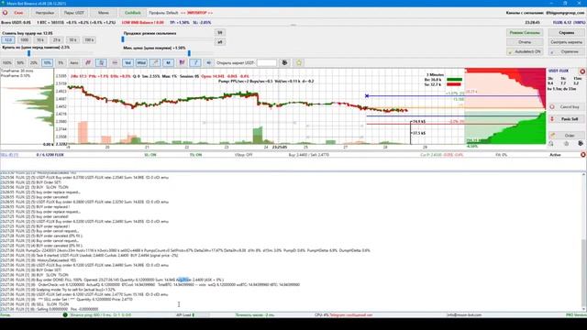
Task: Open the Отчеты reports button
Action: tap(525, 42)
